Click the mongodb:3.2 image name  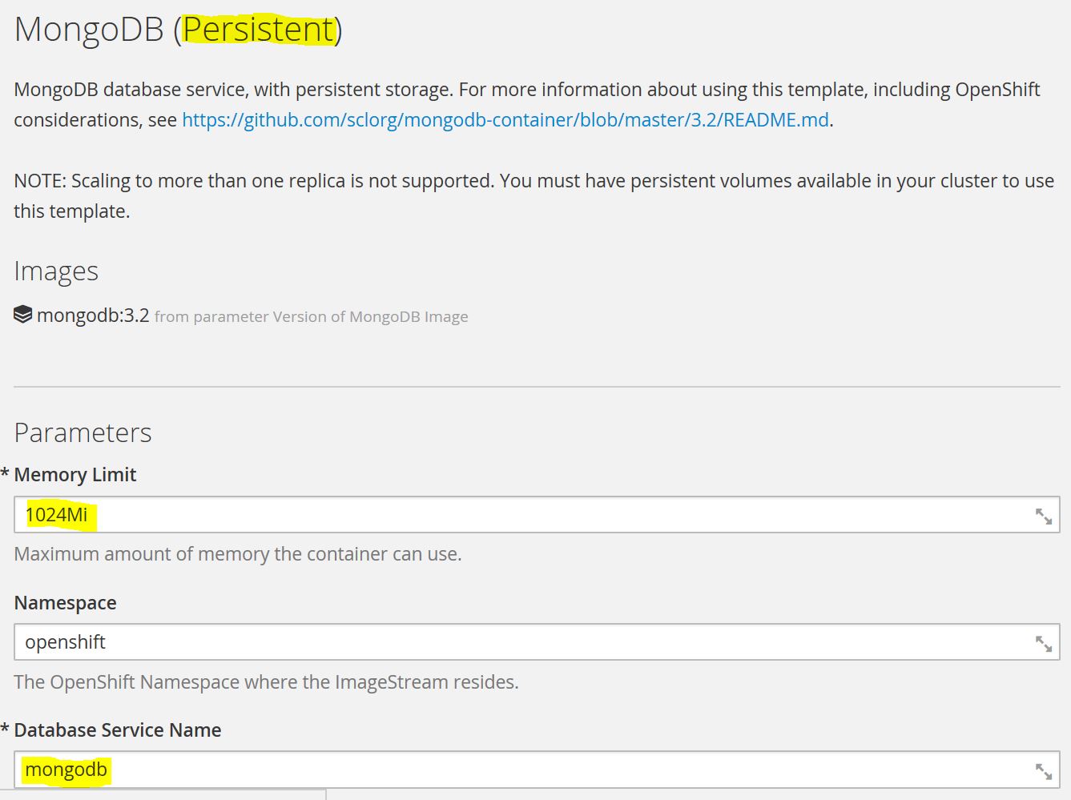pyautogui.click(x=93, y=316)
